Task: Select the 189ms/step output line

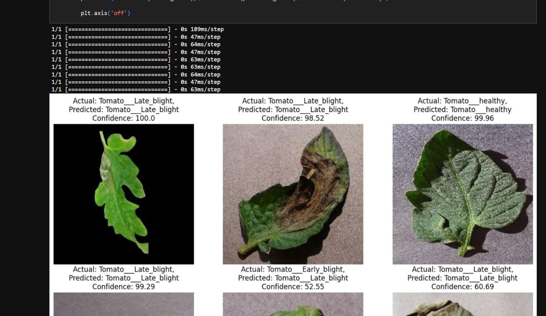Action: point(138,29)
